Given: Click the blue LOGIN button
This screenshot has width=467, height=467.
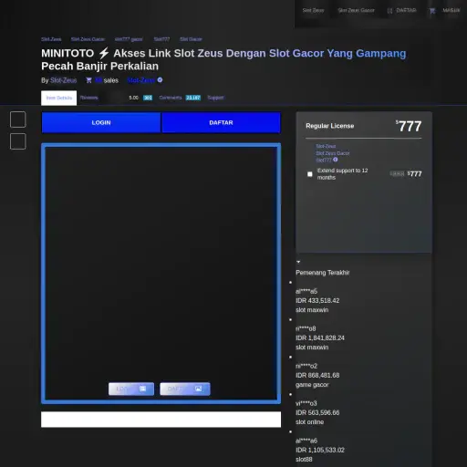Looking at the screenshot, I should coord(101,122).
